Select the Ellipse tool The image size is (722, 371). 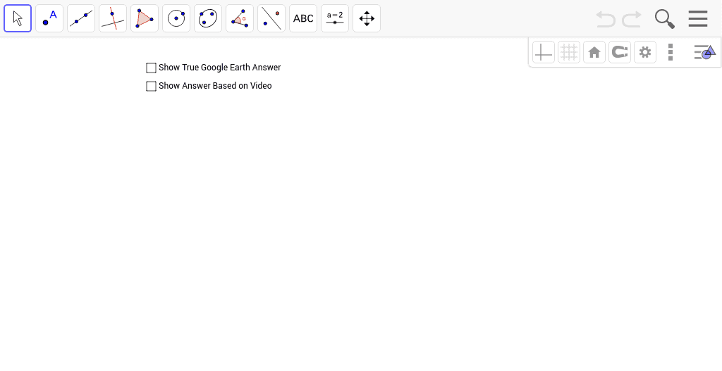click(208, 18)
